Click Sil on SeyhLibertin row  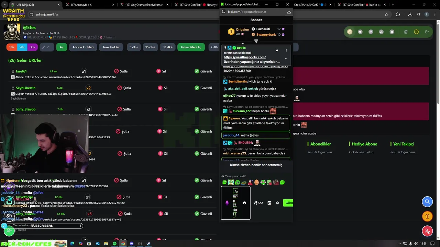click(162, 88)
